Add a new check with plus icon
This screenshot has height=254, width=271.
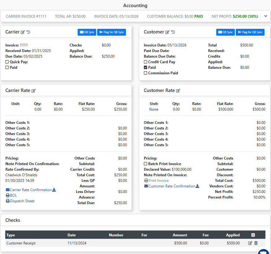tap(253, 235)
